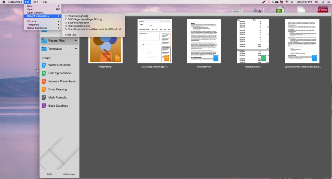This screenshot has width=332, height=179.
Task: Open the Apple menu in the menu bar
Action: click(x=4, y=2)
